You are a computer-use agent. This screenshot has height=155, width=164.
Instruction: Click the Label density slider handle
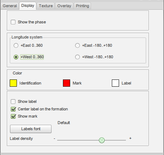coord(102,140)
